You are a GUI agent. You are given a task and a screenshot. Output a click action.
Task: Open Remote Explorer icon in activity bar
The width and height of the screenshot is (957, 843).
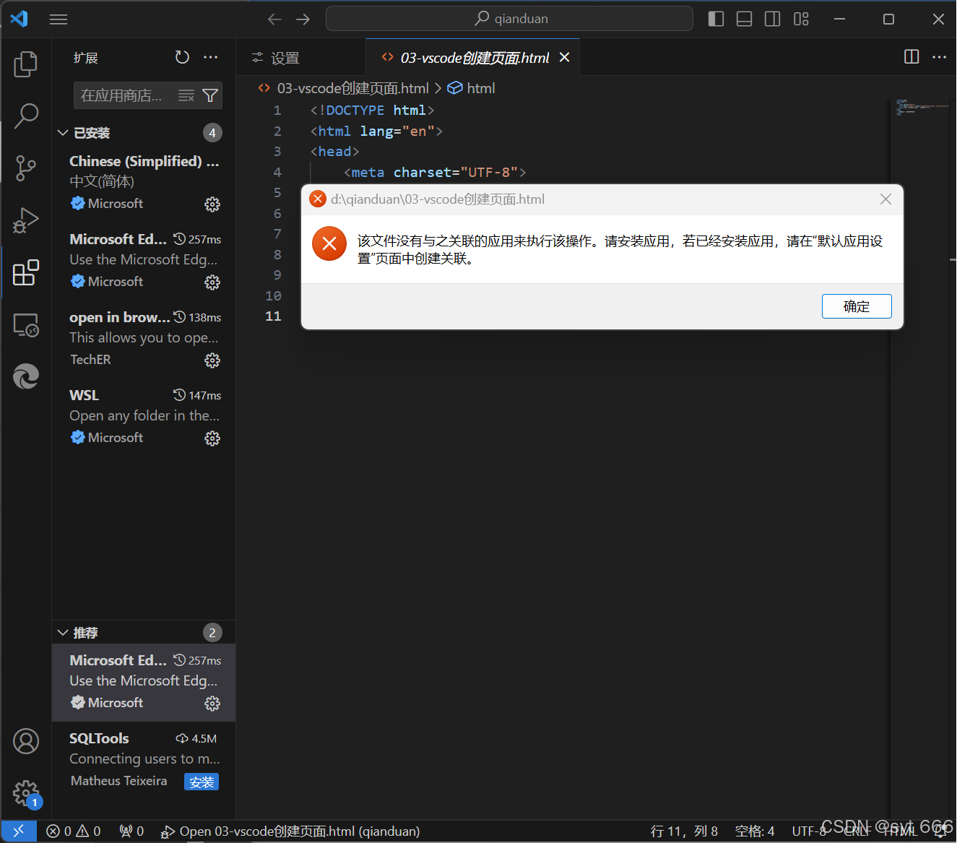[26, 325]
